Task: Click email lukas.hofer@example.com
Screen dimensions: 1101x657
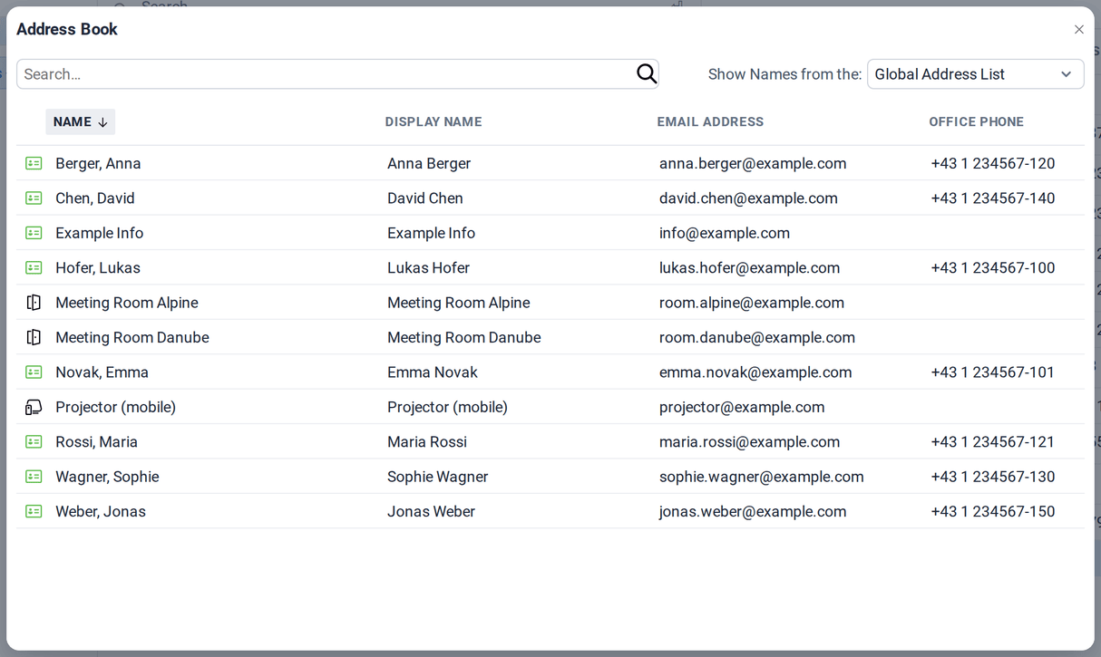Action: [x=749, y=268]
